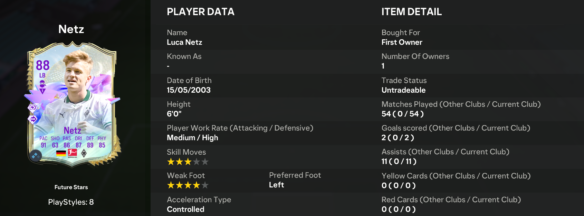Click the Bundesliga league logo on card
584x216 pixels.
coord(73,153)
